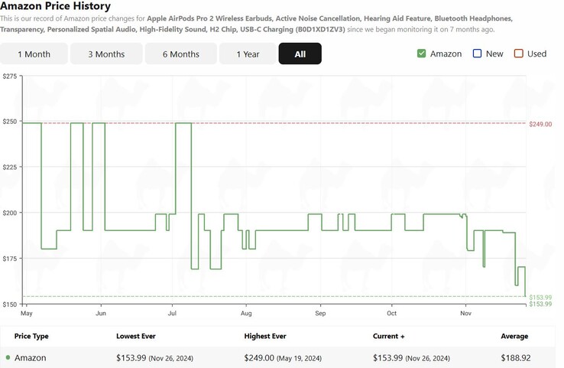Uncheck the Amazon price checkbox

[421, 54]
